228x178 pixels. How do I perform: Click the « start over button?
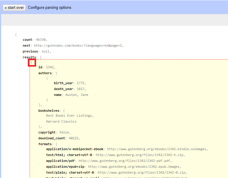pos(14,8)
